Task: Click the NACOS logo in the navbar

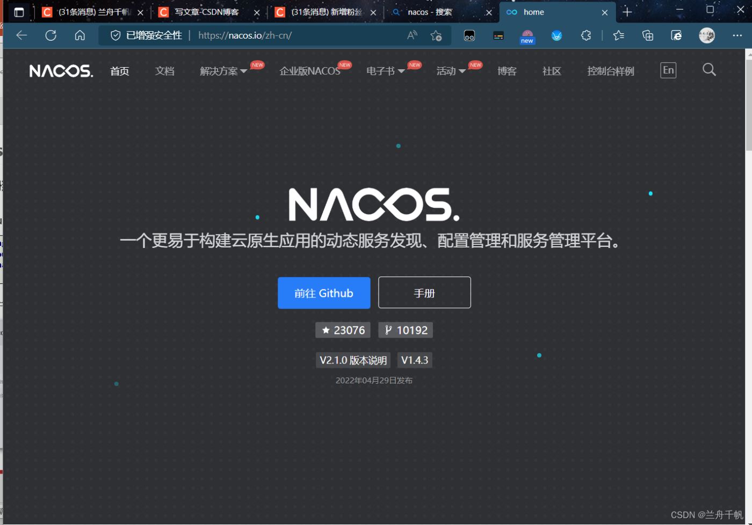Action: click(x=61, y=71)
